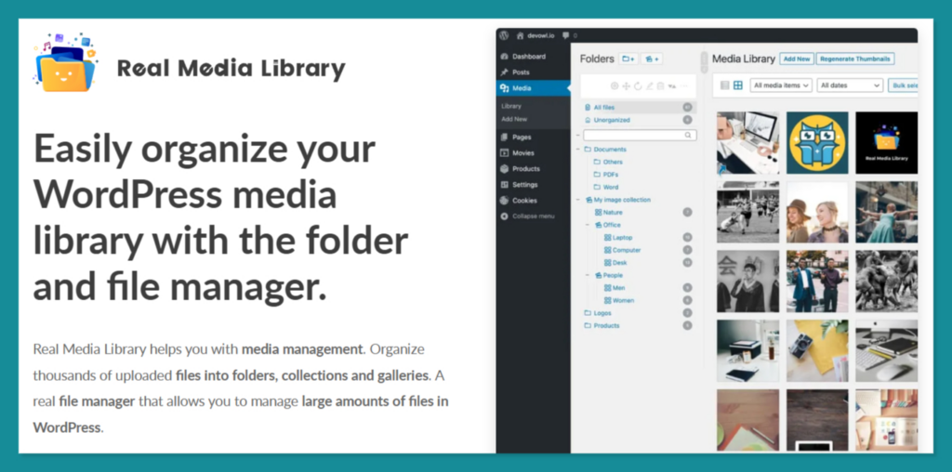Open Pages in the admin menu
The width and height of the screenshot is (952, 472).
point(521,138)
